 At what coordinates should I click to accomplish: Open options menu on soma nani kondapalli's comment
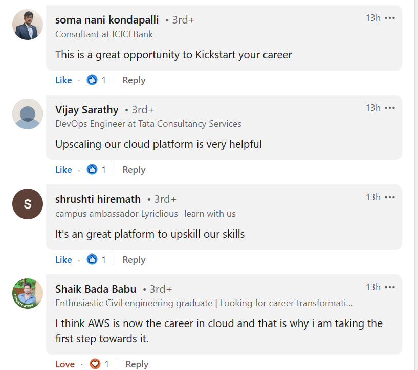pos(390,18)
